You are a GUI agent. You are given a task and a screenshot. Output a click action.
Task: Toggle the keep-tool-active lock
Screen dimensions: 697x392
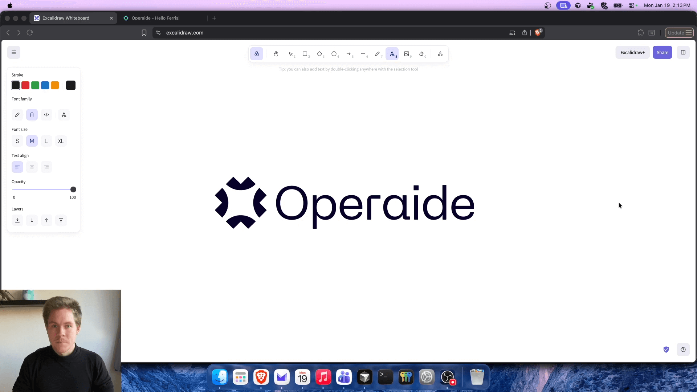[x=257, y=54]
